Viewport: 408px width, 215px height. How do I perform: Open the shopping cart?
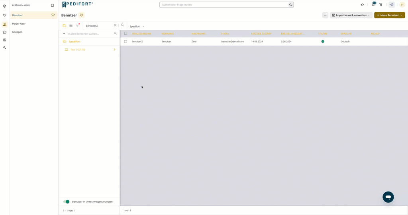(x=381, y=5)
